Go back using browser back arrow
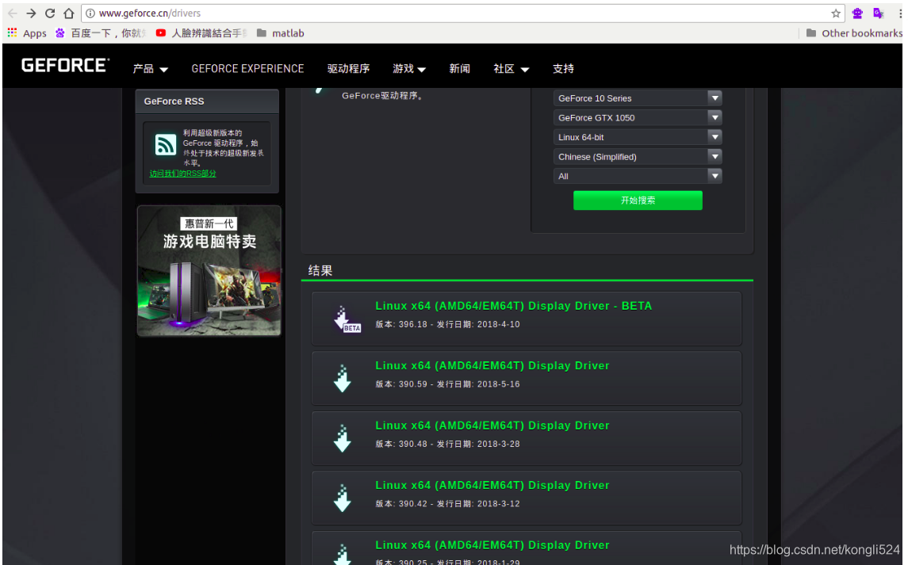The height and width of the screenshot is (565, 908). (12, 13)
